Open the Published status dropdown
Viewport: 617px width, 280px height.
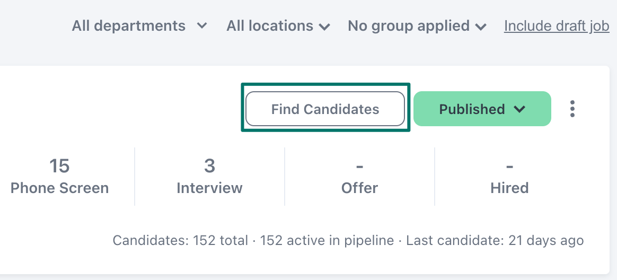[482, 109]
